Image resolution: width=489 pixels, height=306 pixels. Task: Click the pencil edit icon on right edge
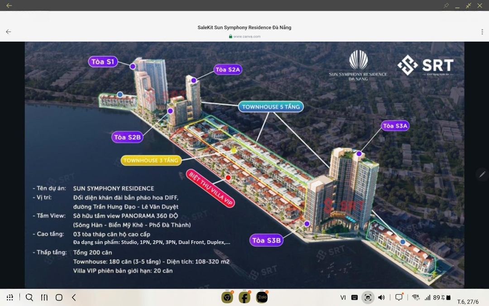coord(482,174)
